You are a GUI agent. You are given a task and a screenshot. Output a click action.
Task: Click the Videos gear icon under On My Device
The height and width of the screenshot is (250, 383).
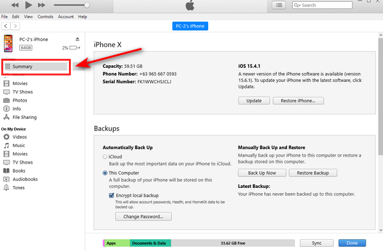6,137
